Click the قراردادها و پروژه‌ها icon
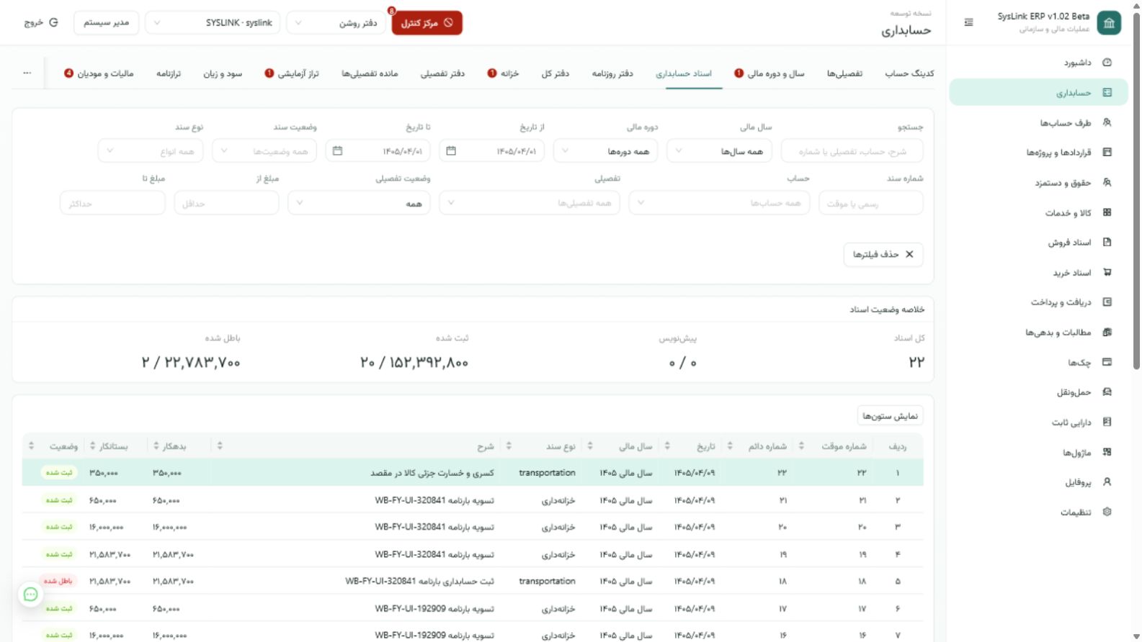This screenshot has width=1142, height=642. pos(1107,153)
